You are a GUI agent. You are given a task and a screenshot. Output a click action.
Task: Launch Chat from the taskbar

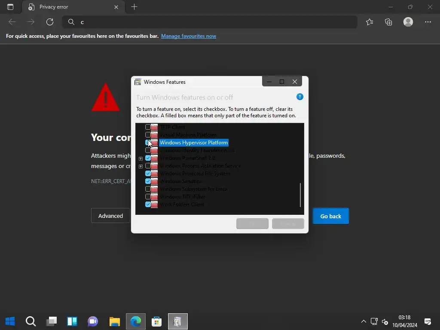[x=93, y=321]
